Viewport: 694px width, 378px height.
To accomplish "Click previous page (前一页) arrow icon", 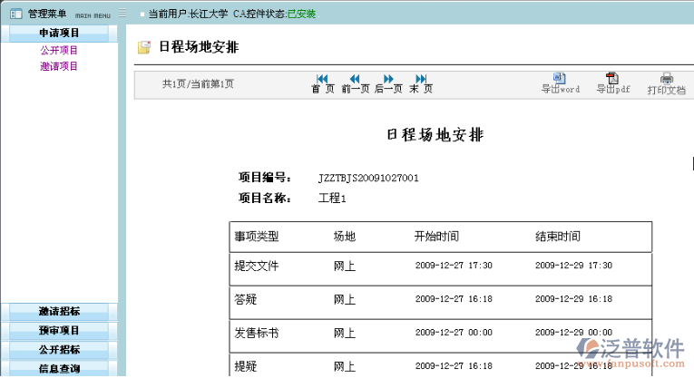I will [x=355, y=79].
